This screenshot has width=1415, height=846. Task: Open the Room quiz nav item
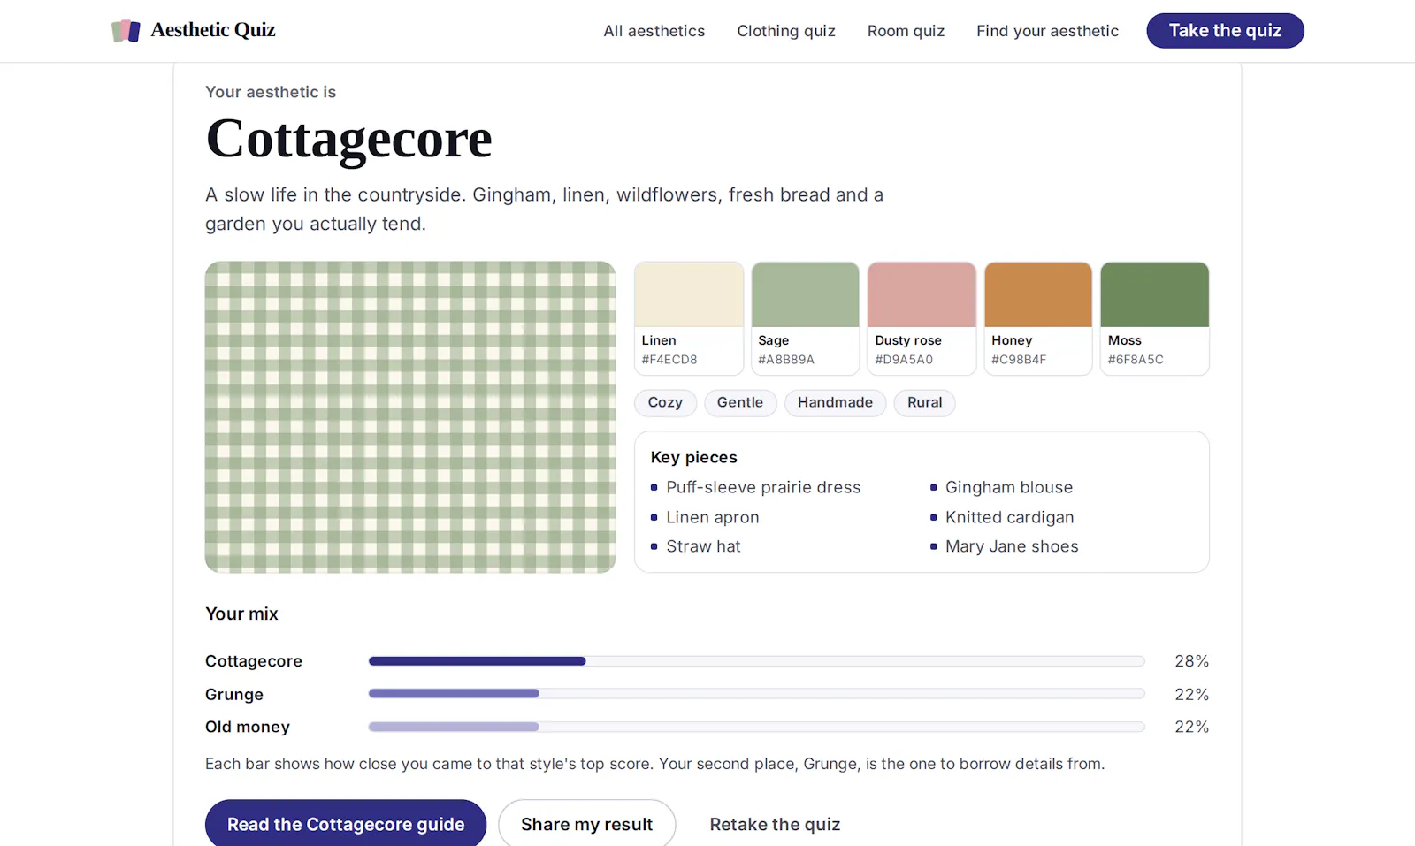coord(906,31)
